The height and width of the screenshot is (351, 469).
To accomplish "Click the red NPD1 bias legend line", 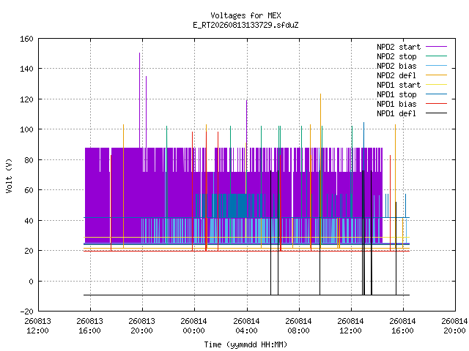I will 436,104.
